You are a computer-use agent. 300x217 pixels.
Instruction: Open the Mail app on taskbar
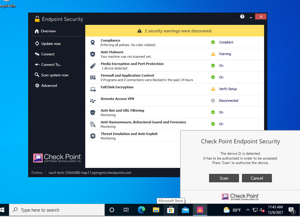click(x=185, y=210)
